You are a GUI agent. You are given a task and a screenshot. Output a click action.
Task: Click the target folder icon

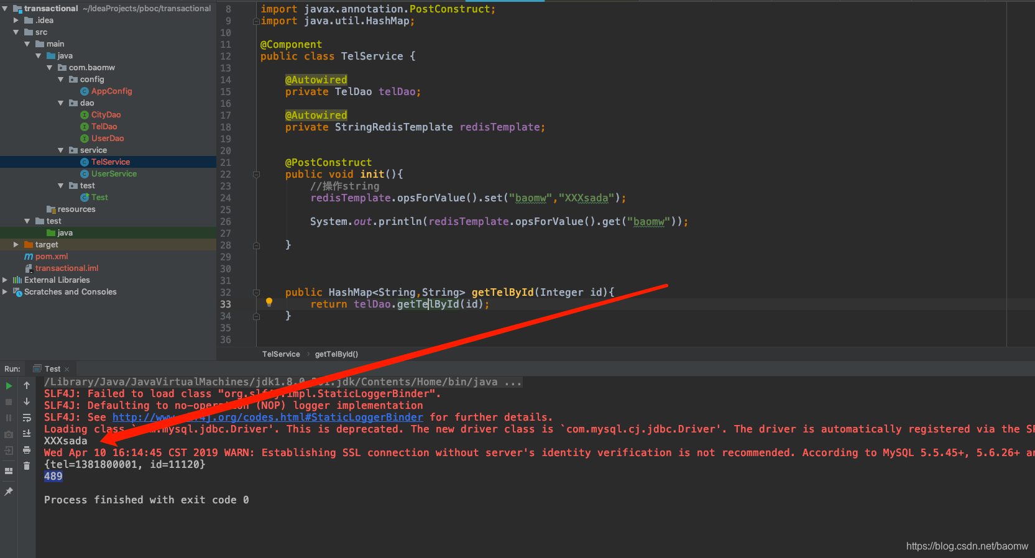point(29,245)
